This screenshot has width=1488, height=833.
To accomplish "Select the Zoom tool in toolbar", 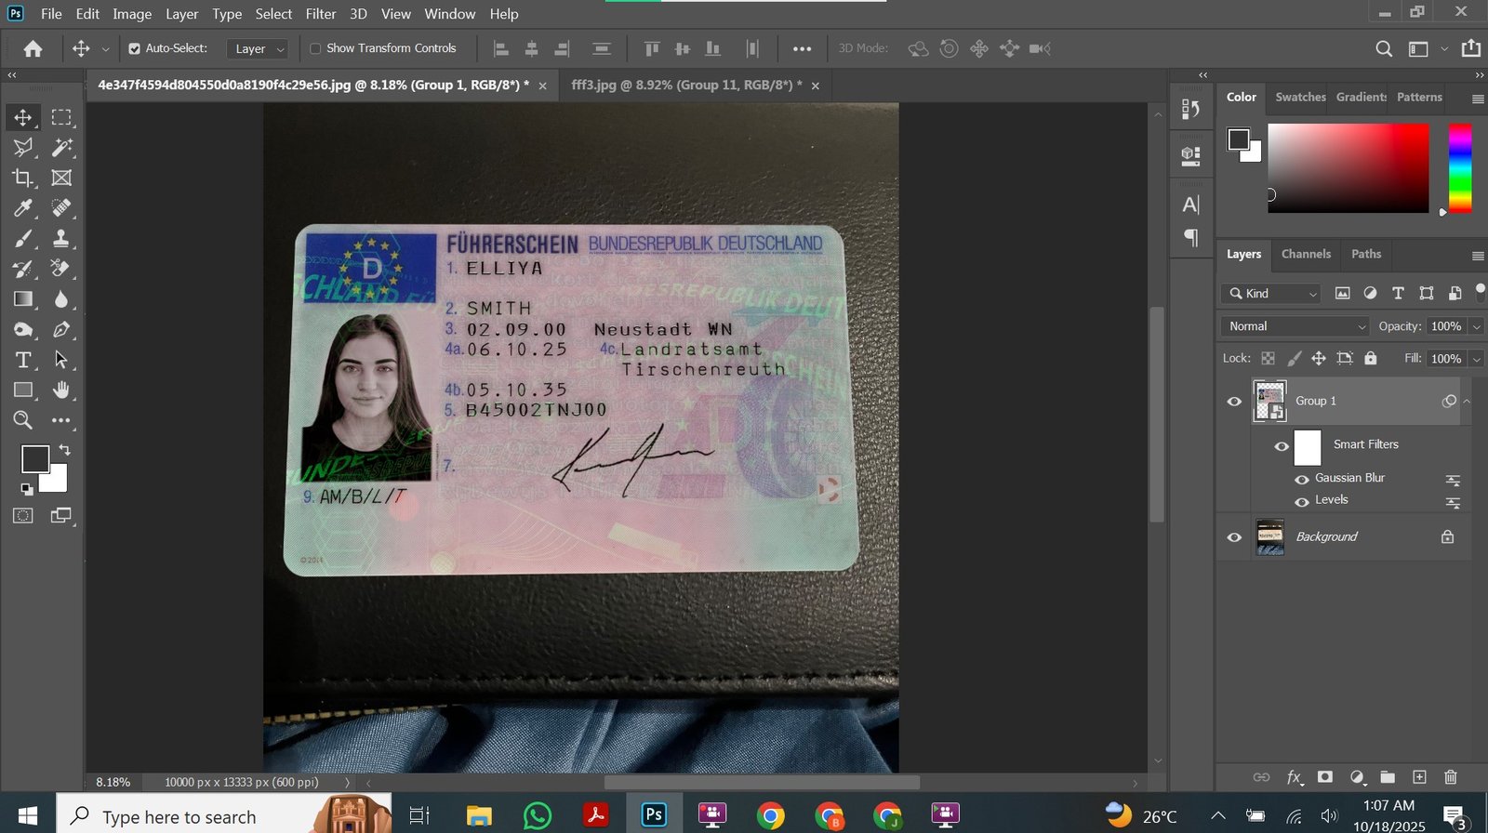I will point(23,420).
